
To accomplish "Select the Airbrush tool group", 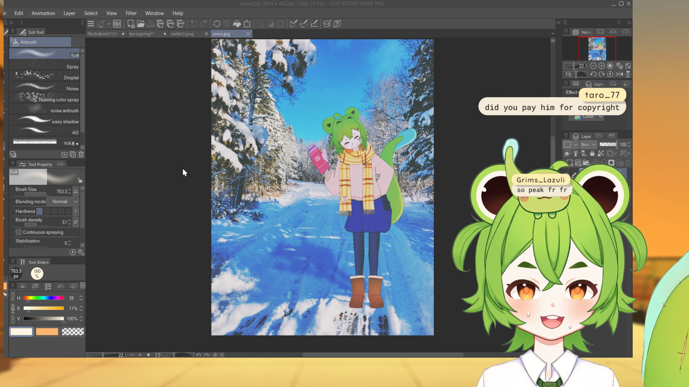I will pyautogui.click(x=41, y=42).
